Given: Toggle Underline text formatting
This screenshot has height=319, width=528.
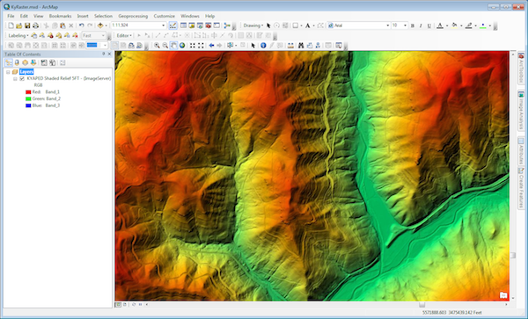Looking at the screenshot, I should point(429,25).
